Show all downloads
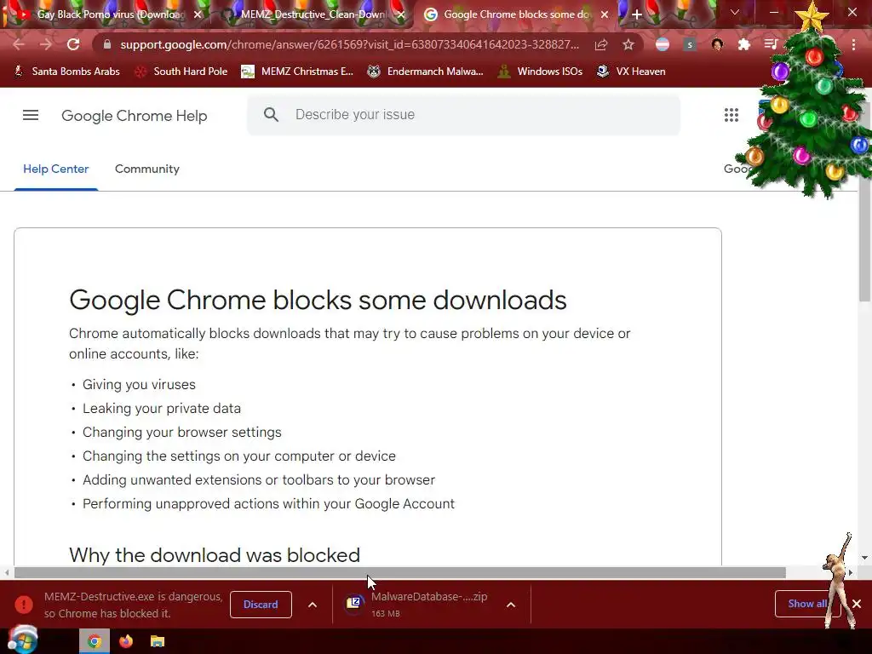The height and width of the screenshot is (654, 872). (807, 604)
